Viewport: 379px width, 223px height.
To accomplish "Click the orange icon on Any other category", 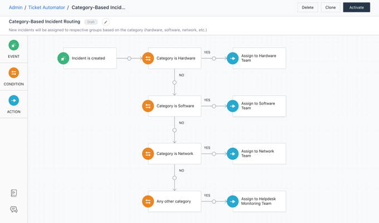I will pos(148,201).
